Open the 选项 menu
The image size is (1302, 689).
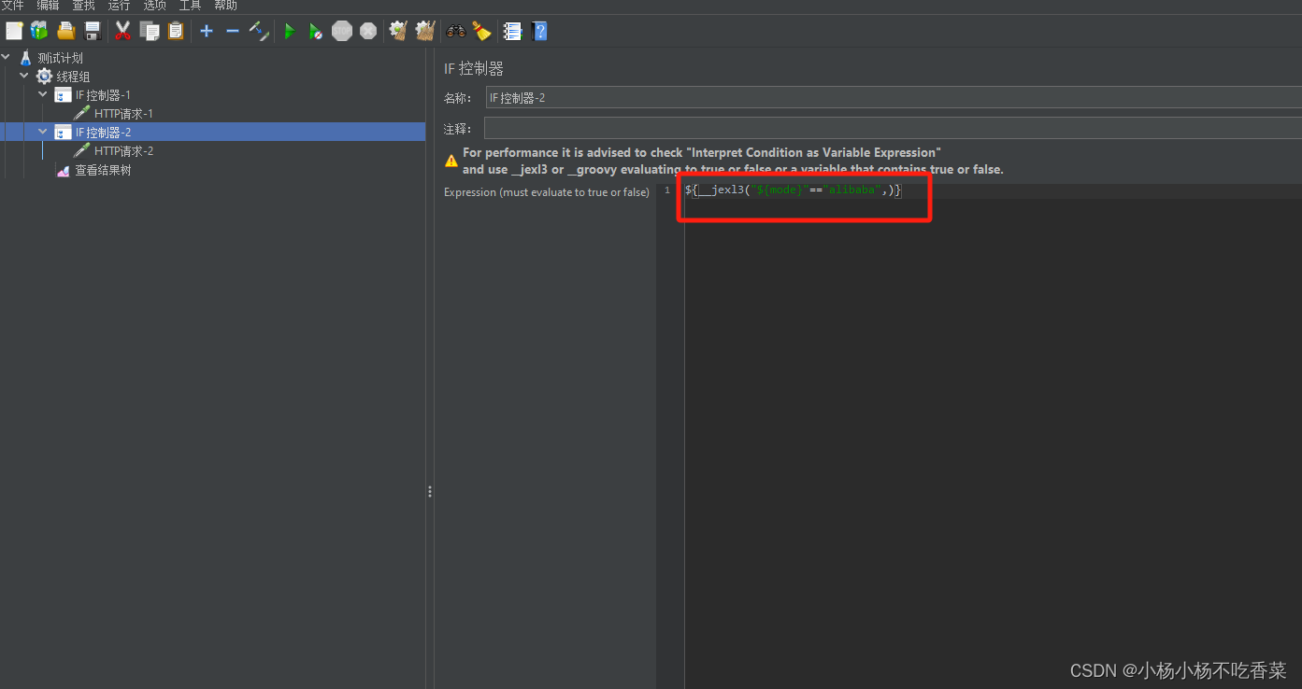[154, 6]
